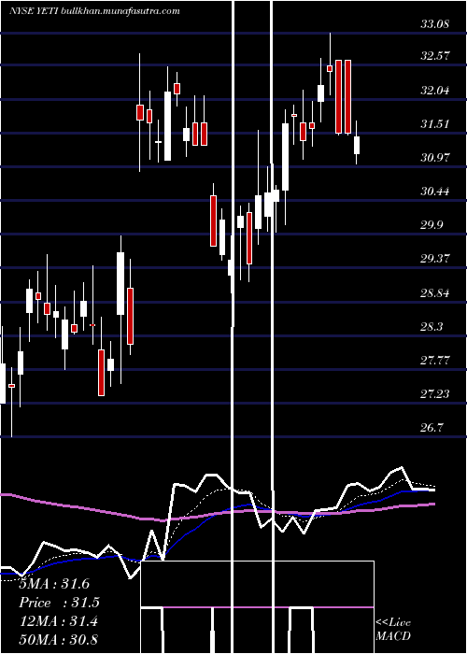
Task: Click the <<Live MACD label
Action: [393, 629]
